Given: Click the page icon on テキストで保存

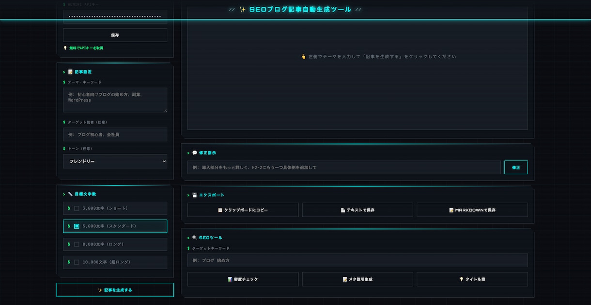Looking at the screenshot, I should 343,210.
